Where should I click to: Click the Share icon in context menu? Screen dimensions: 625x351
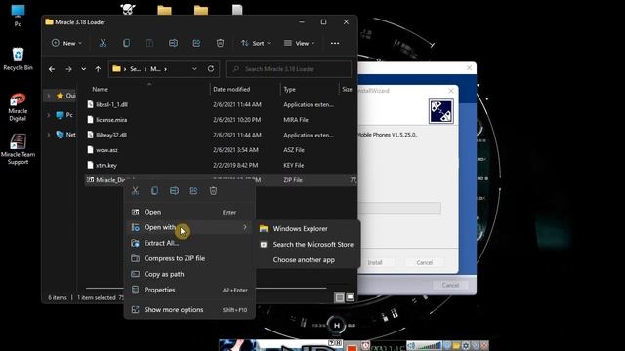[x=193, y=191]
